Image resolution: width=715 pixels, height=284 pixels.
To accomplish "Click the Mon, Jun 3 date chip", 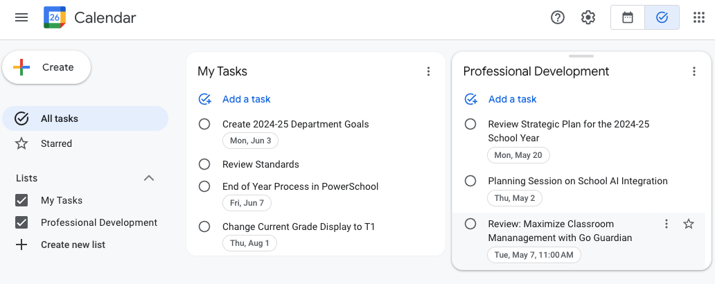I will point(250,141).
